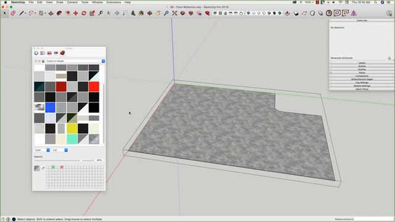The width and height of the screenshot is (395, 222).
Task: Open the Color dropdown below the swatches
Action: coord(42,150)
